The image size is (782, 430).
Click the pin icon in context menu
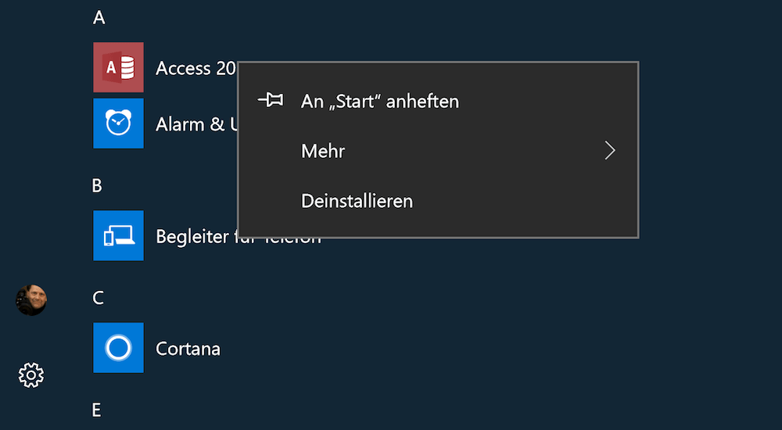click(x=271, y=100)
